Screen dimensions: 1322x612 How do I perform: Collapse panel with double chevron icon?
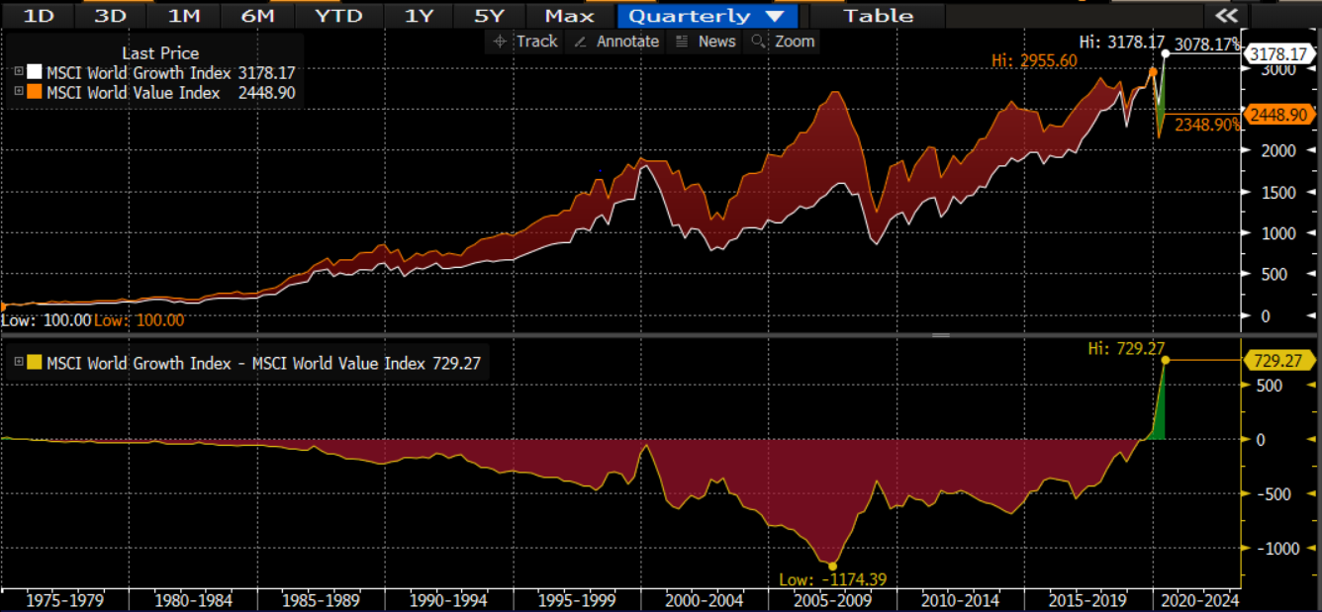pos(1226,15)
